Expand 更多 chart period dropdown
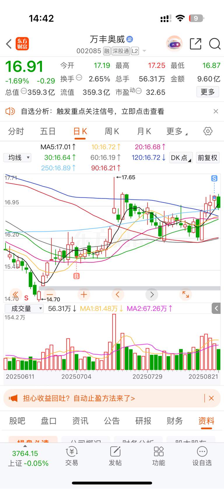 pos(177,131)
